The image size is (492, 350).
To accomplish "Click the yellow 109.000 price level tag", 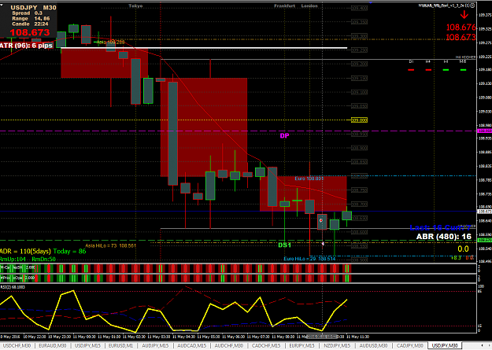I will [x=359, y=120].
